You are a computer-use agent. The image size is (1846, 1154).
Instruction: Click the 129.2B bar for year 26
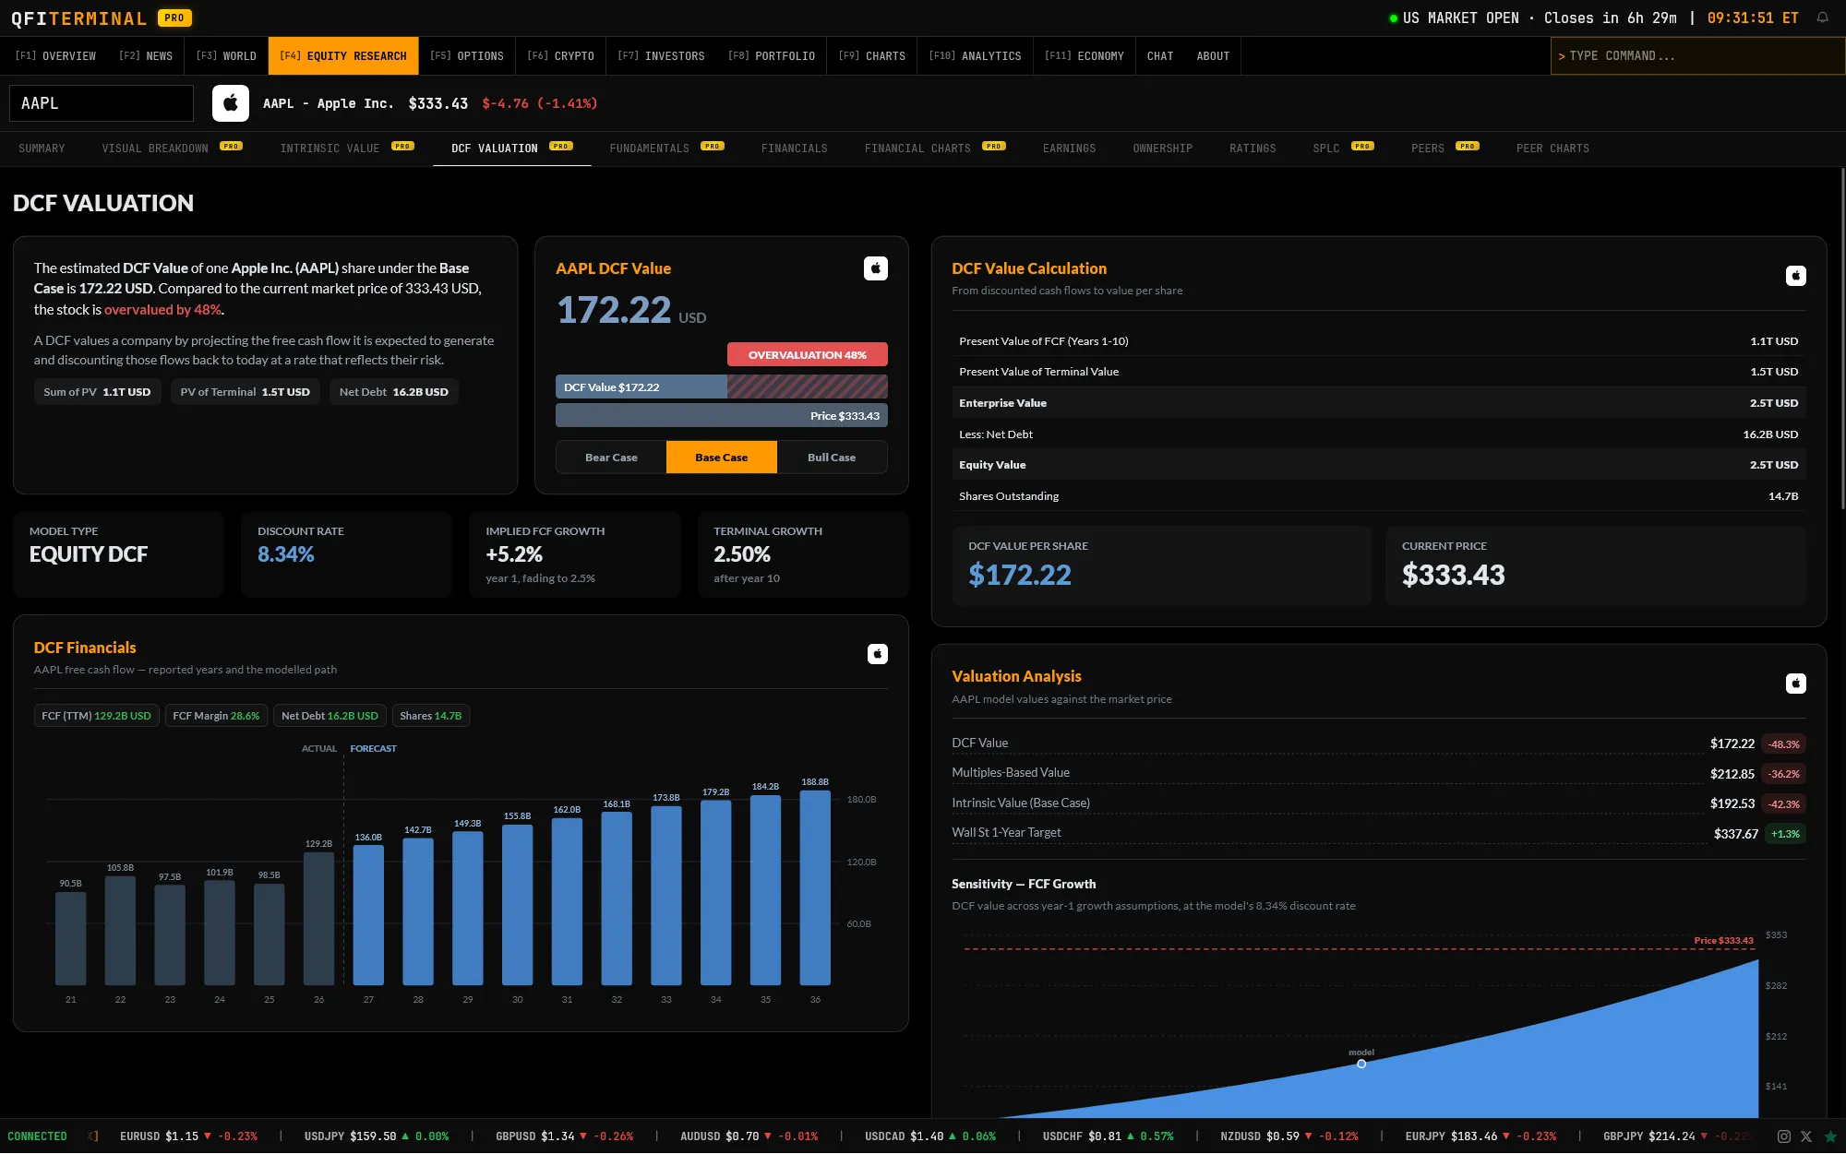click(x=318, y=919)
